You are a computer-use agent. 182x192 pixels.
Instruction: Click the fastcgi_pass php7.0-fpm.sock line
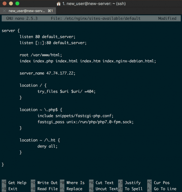[x=86, y=122]
